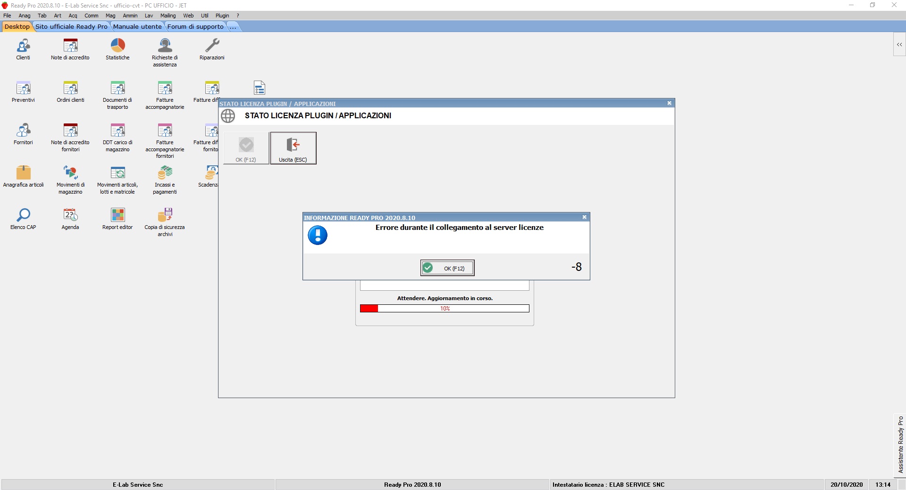Screen dimensions: 906x490
Task: Open the Ordini clienti icon
Action: tap(70, 91)
